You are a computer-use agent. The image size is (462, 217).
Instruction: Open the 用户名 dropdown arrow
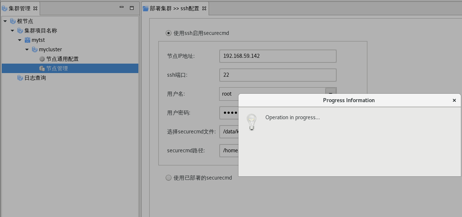(x=331, y=93)
